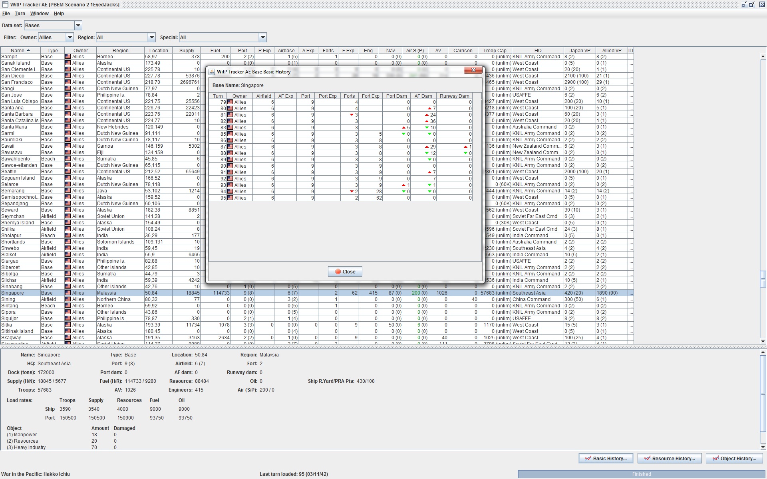This screenshot has width=767, height=479.
Task: Click the AF Dam column header in dialog
Action: (423, 96)
